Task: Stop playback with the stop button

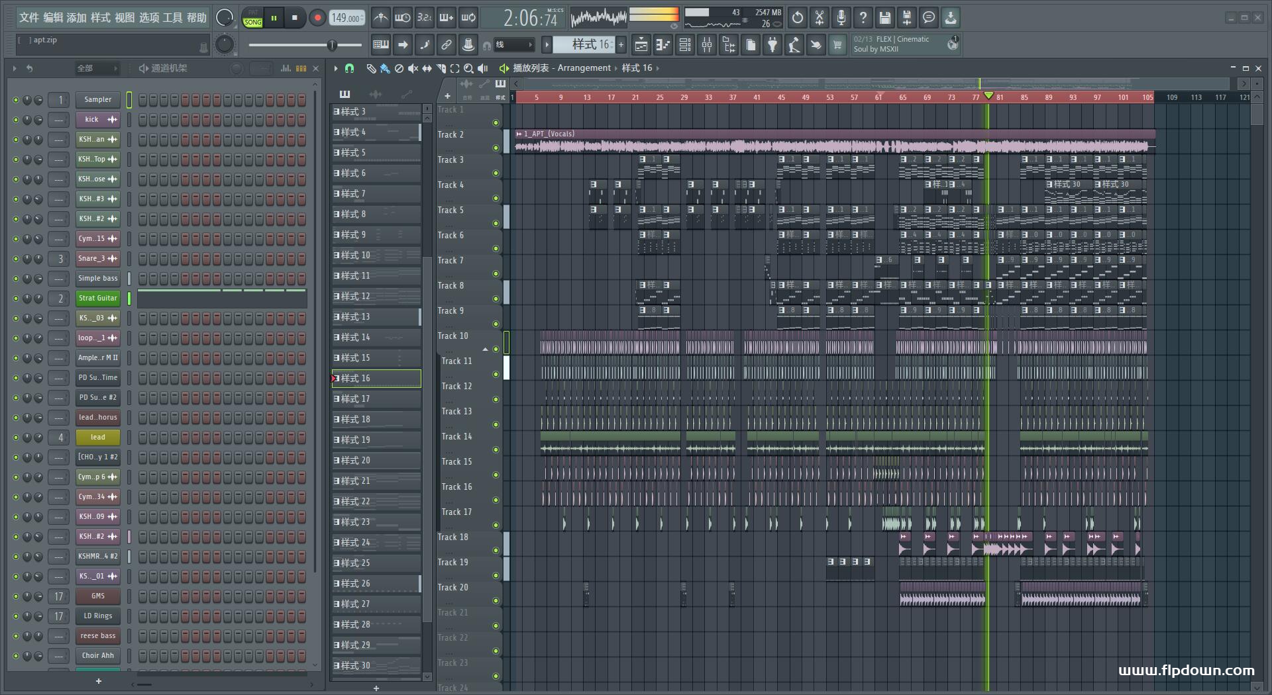Action: tap(295, 18)
